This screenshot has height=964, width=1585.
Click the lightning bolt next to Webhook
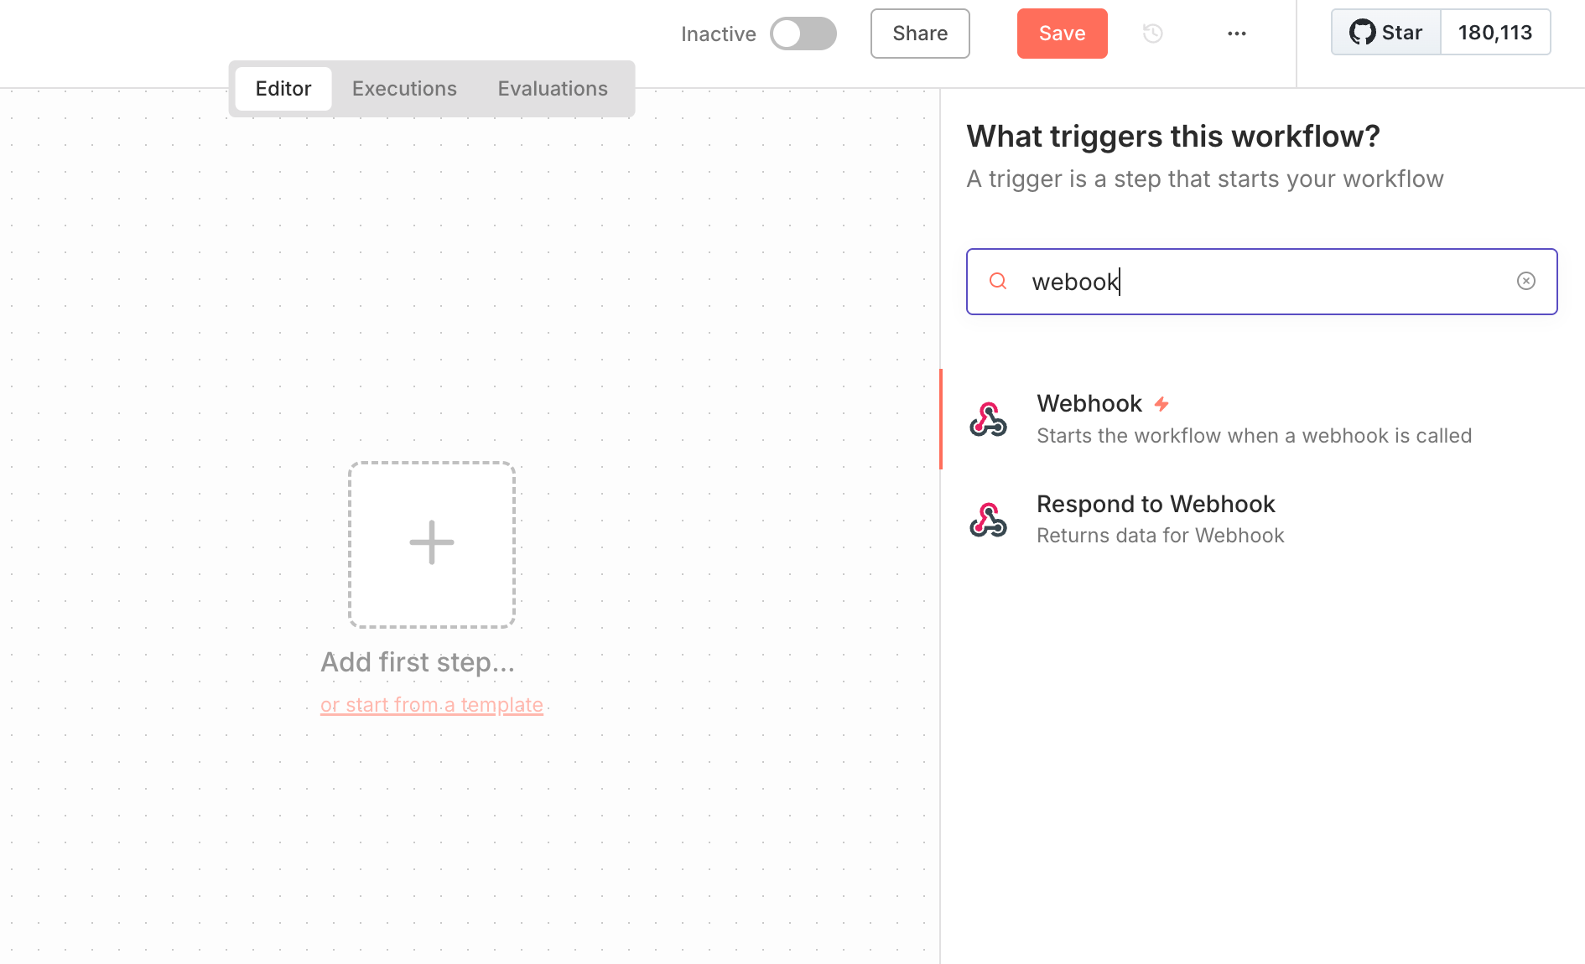point(1161,404)
